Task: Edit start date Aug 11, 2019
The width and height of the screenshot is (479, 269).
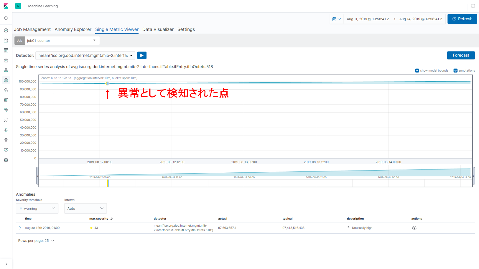Action: pyautogui.click(x=368, y=19)
